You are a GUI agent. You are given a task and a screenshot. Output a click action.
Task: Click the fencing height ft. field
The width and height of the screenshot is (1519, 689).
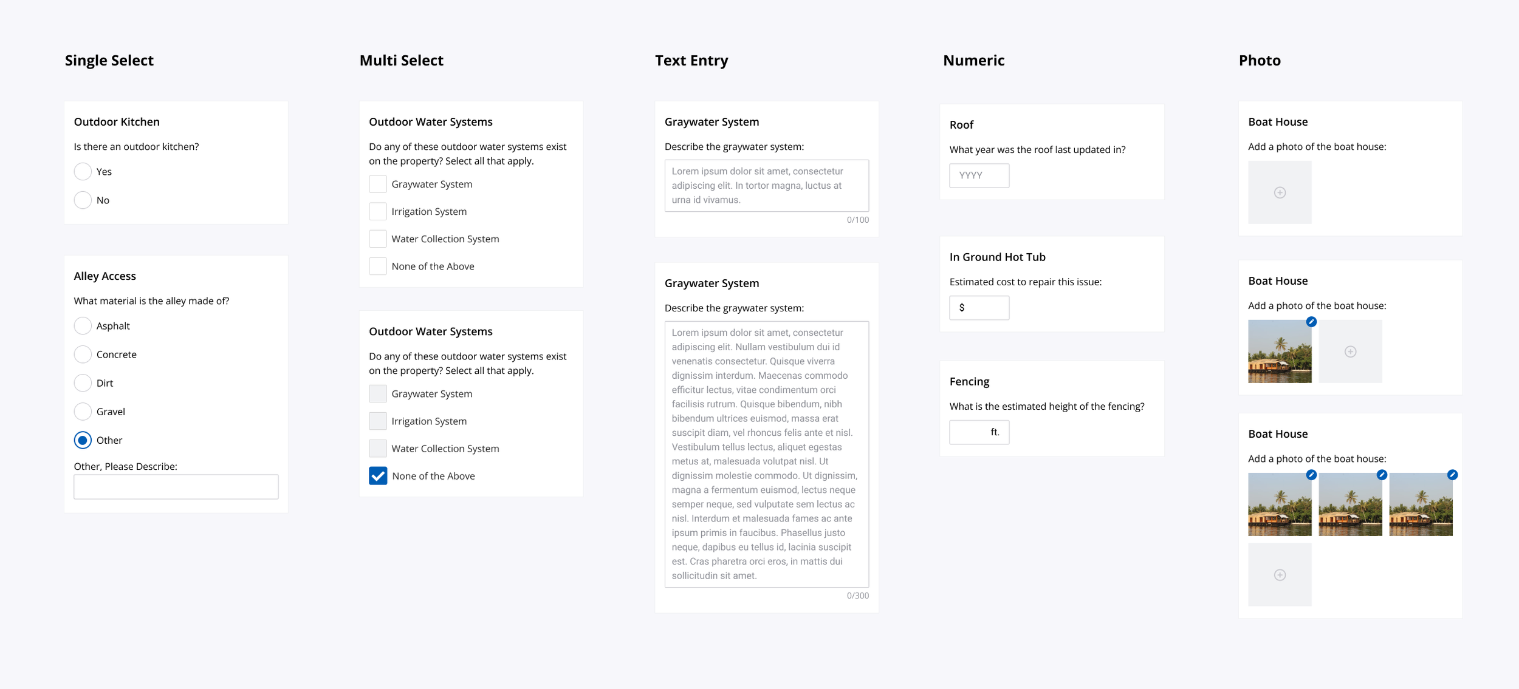pos(979,432)
